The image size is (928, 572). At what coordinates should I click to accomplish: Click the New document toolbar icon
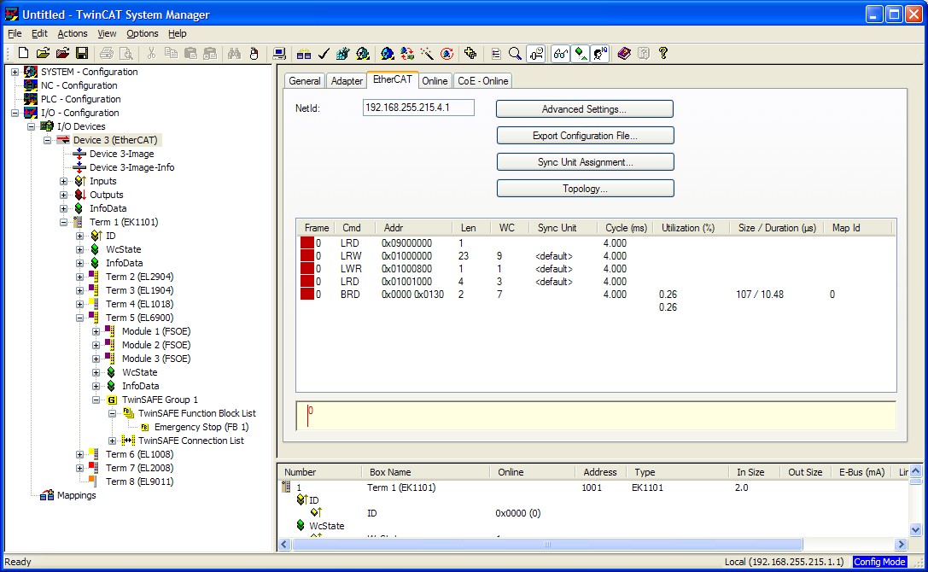click(x=23, y=53)
